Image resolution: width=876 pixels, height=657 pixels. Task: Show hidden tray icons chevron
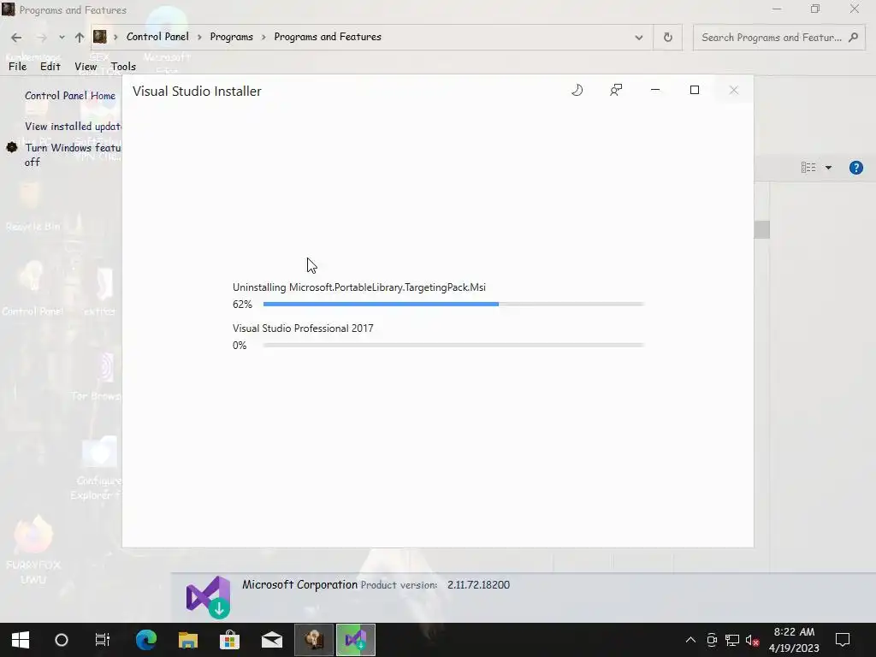point(690,640)
